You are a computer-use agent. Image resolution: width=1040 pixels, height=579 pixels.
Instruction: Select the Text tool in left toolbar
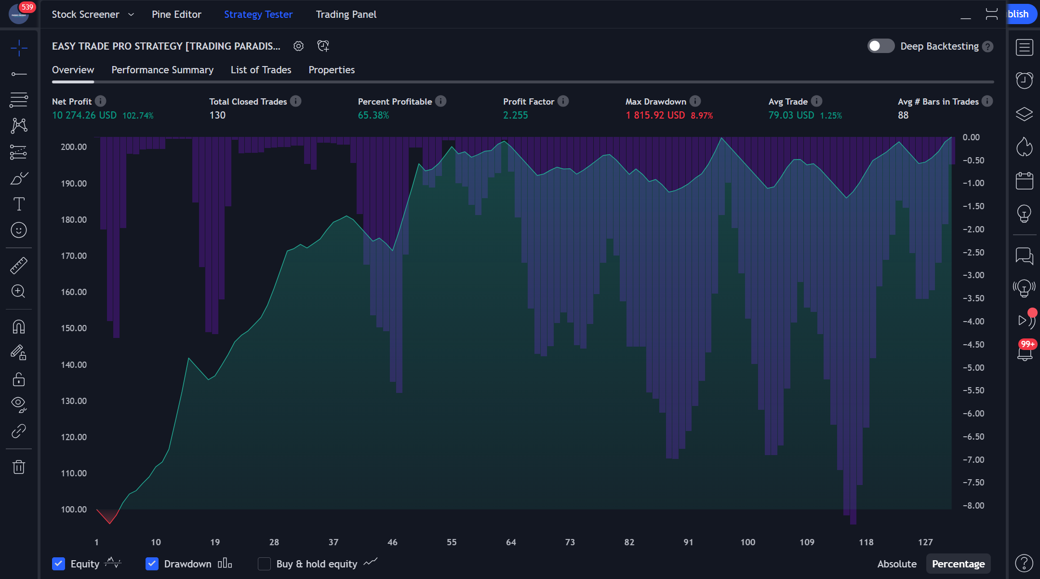pos(19,204)
